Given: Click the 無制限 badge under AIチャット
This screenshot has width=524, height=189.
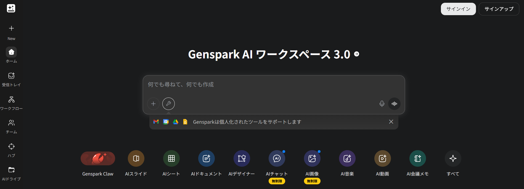Looking at the screenshot, I should click(277, 181).
